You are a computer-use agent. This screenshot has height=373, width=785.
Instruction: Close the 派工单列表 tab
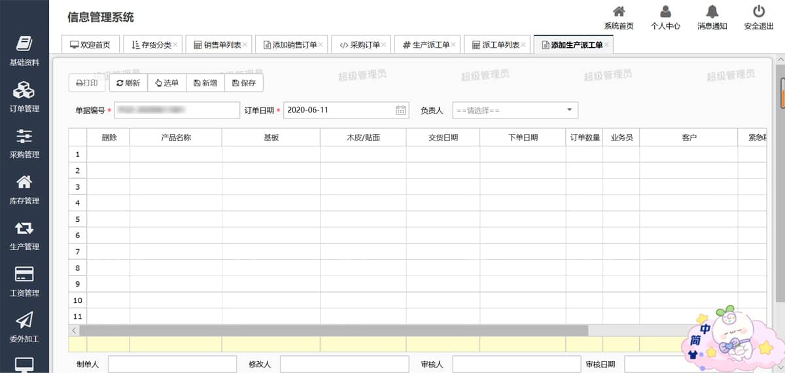[x=524, y=45]
